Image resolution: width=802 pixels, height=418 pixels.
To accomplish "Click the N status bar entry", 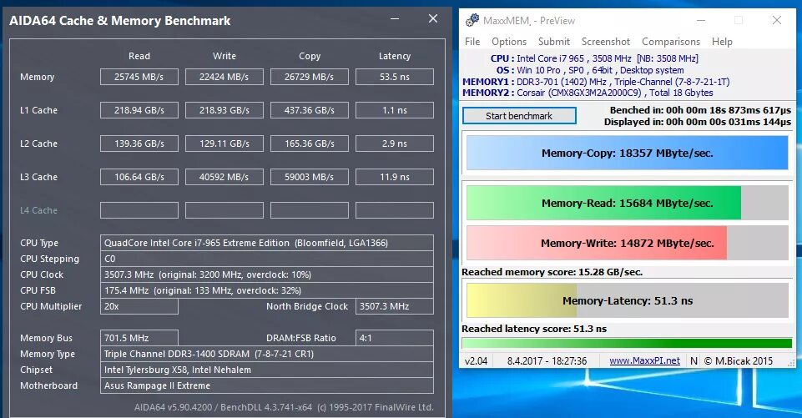I will (694, 360).
